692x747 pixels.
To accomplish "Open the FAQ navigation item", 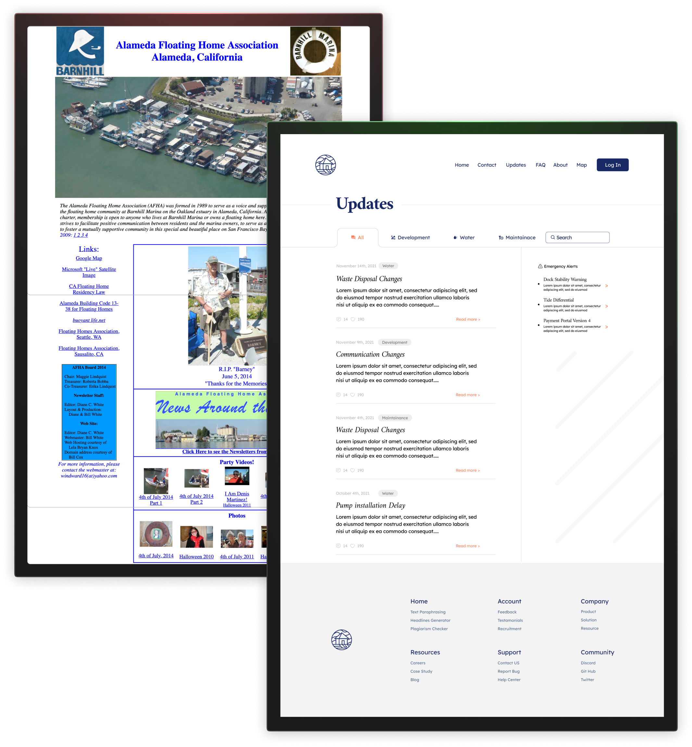I will [540, 165].
